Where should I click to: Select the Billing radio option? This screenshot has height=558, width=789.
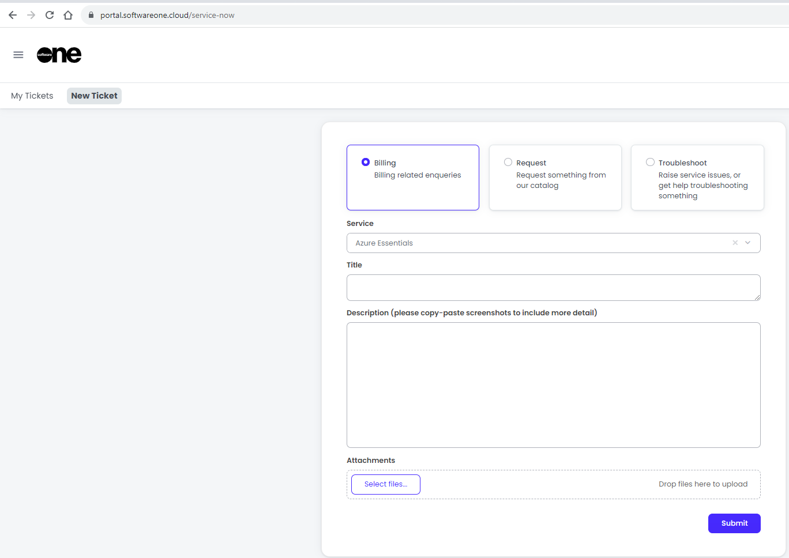[x=366, y=163]
